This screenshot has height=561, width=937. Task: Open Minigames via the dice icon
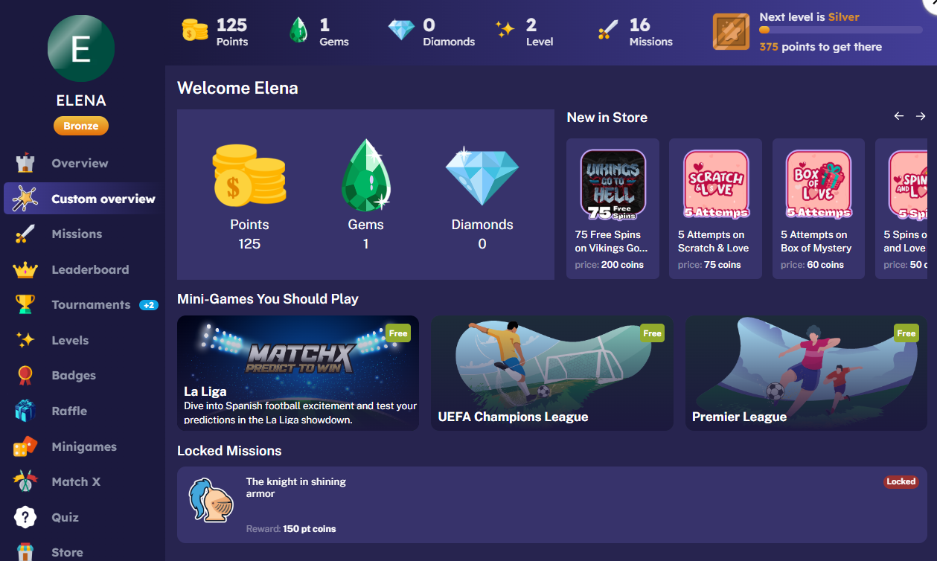click(25, 446)
